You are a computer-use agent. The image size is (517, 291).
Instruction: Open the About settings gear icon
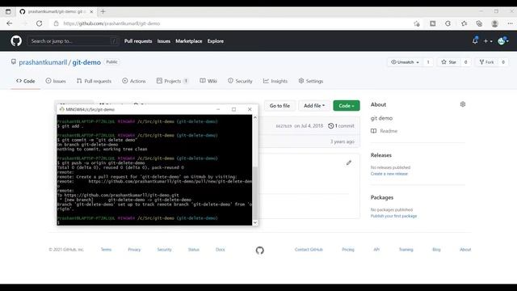click(x=463, y=104)
